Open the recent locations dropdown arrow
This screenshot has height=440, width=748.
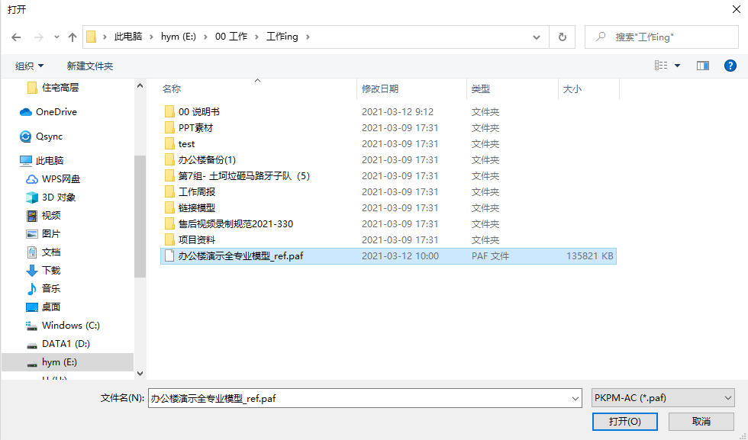(56, 37)
